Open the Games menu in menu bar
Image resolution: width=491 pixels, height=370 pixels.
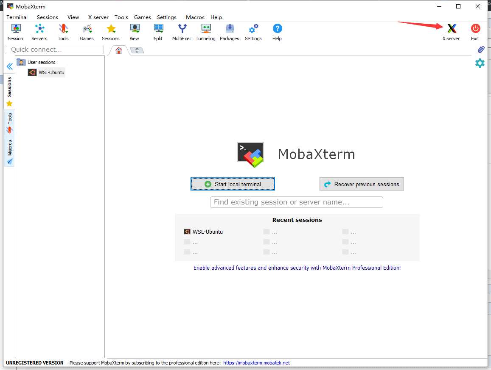[x=143, y=17]
